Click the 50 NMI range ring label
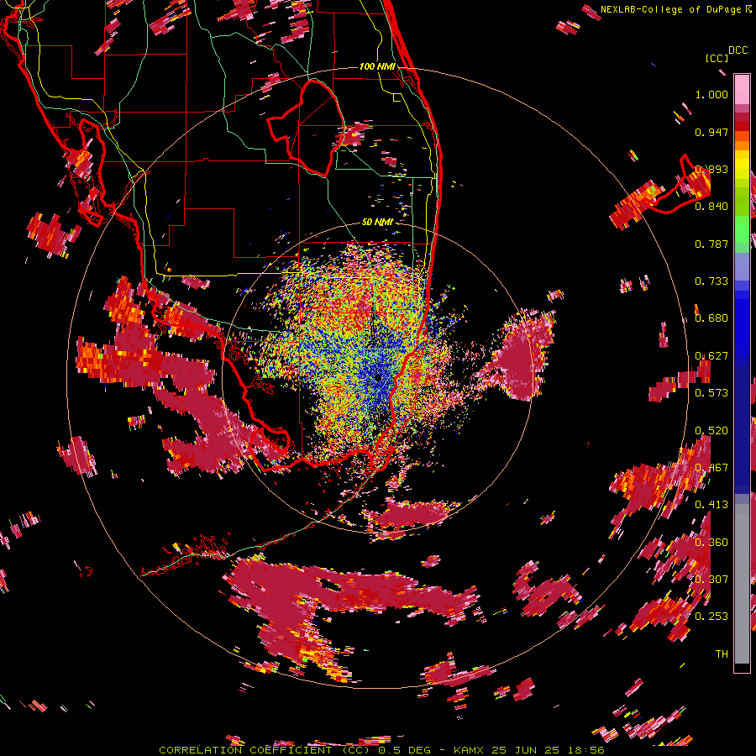The image size is (756, 756). click(377, 223)
